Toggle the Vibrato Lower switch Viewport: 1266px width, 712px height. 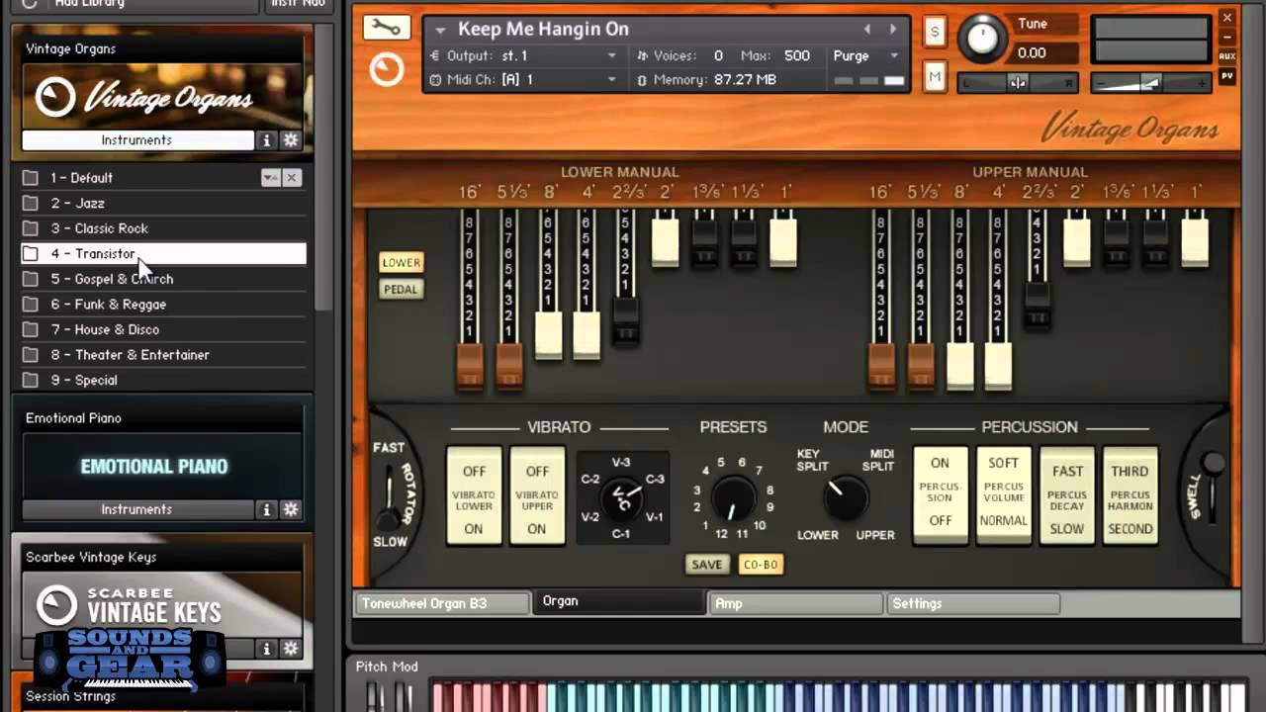coord(474,494)
